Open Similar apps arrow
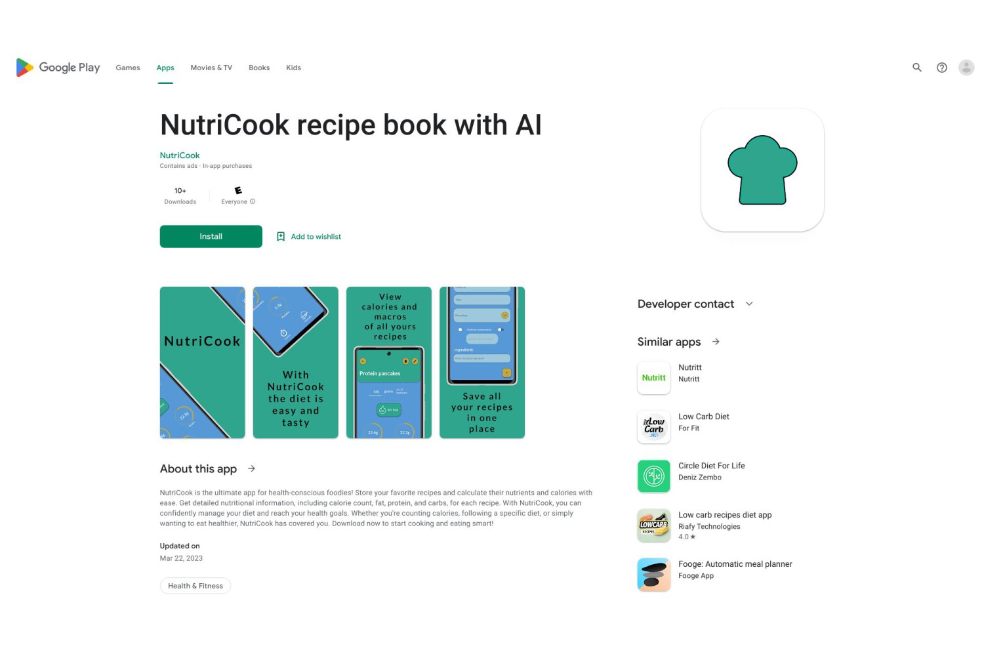Image resolution: width=984 pixels, height=656 pixels. (x=716, y=342)
